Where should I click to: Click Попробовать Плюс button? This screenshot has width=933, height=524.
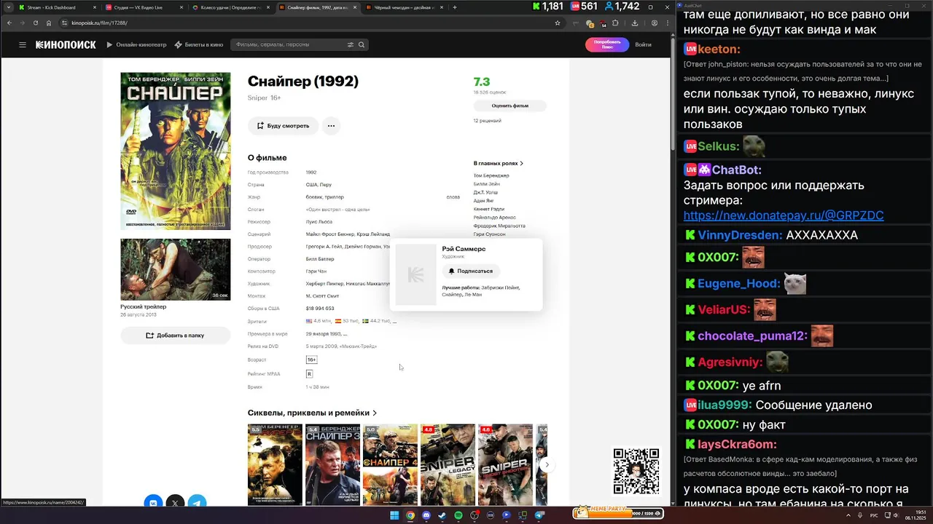coord(607,44)
